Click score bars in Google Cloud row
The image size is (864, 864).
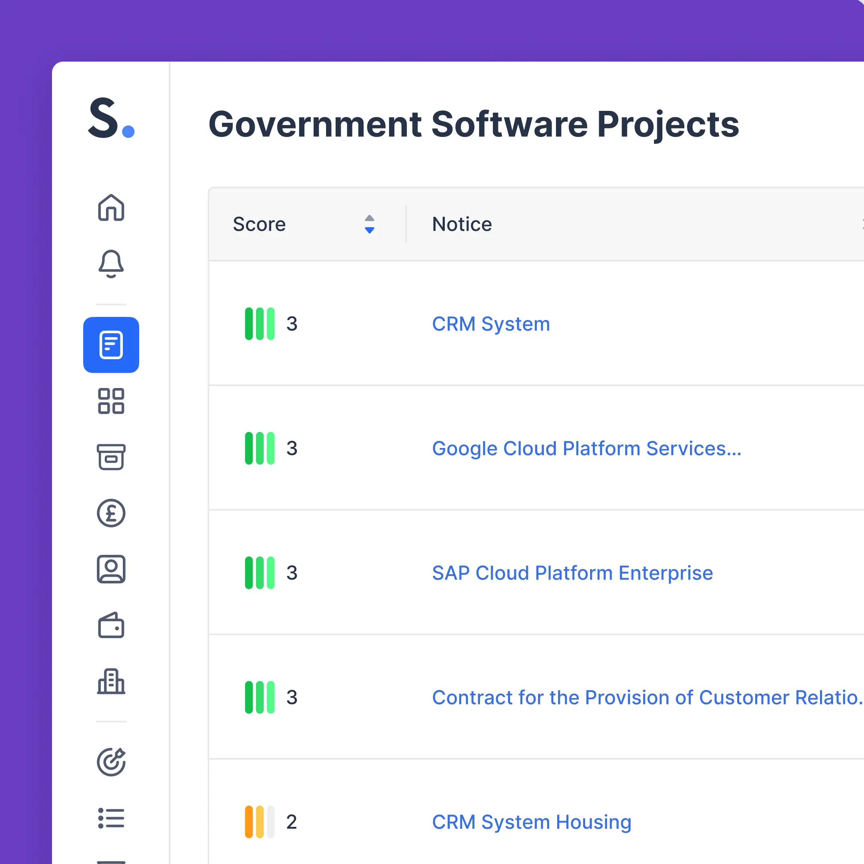259,448
